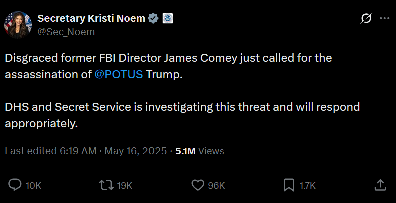Click the DHS affiliation badge icon
396x203 pixels.
(x=167, y=19)
